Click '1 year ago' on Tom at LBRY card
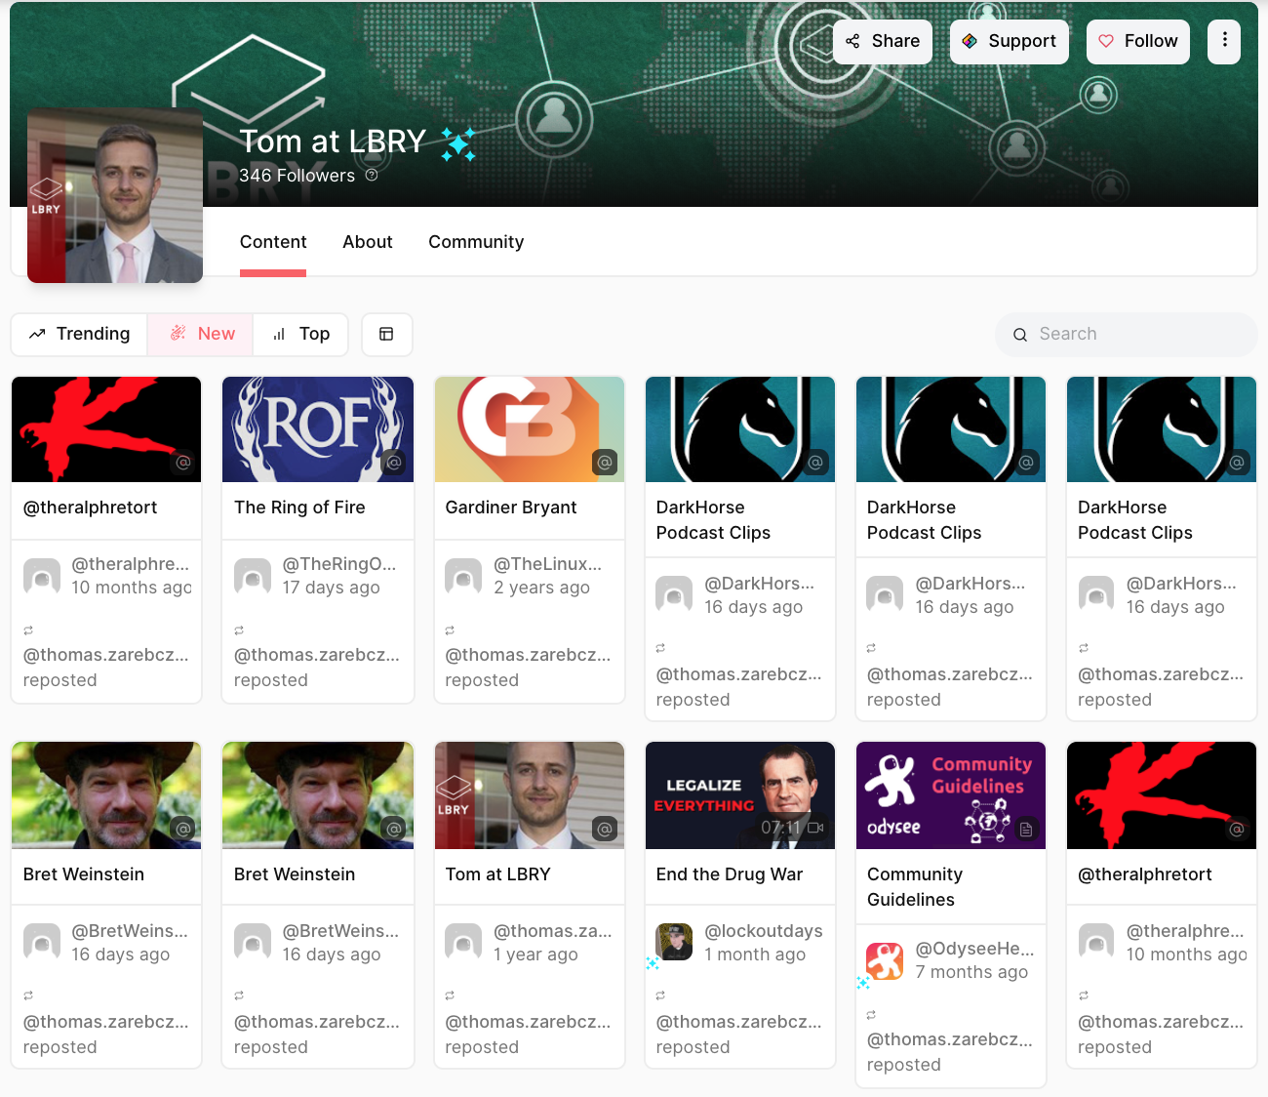This screenshot has width=1268, height=1097. [535, 955]
